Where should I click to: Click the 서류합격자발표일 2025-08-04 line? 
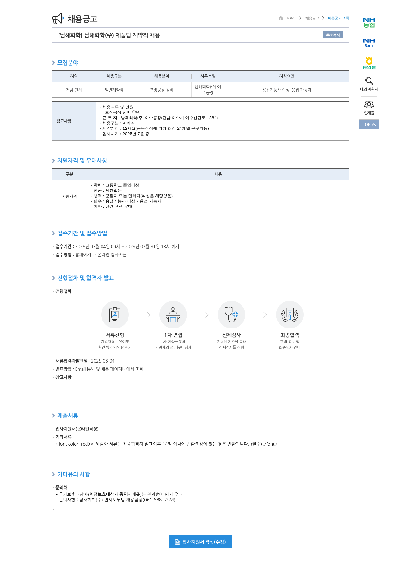pos(85,361)
